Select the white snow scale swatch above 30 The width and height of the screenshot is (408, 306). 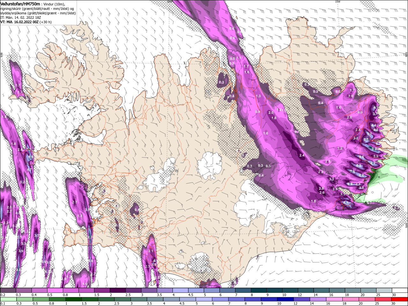click(x=400, y=290)
